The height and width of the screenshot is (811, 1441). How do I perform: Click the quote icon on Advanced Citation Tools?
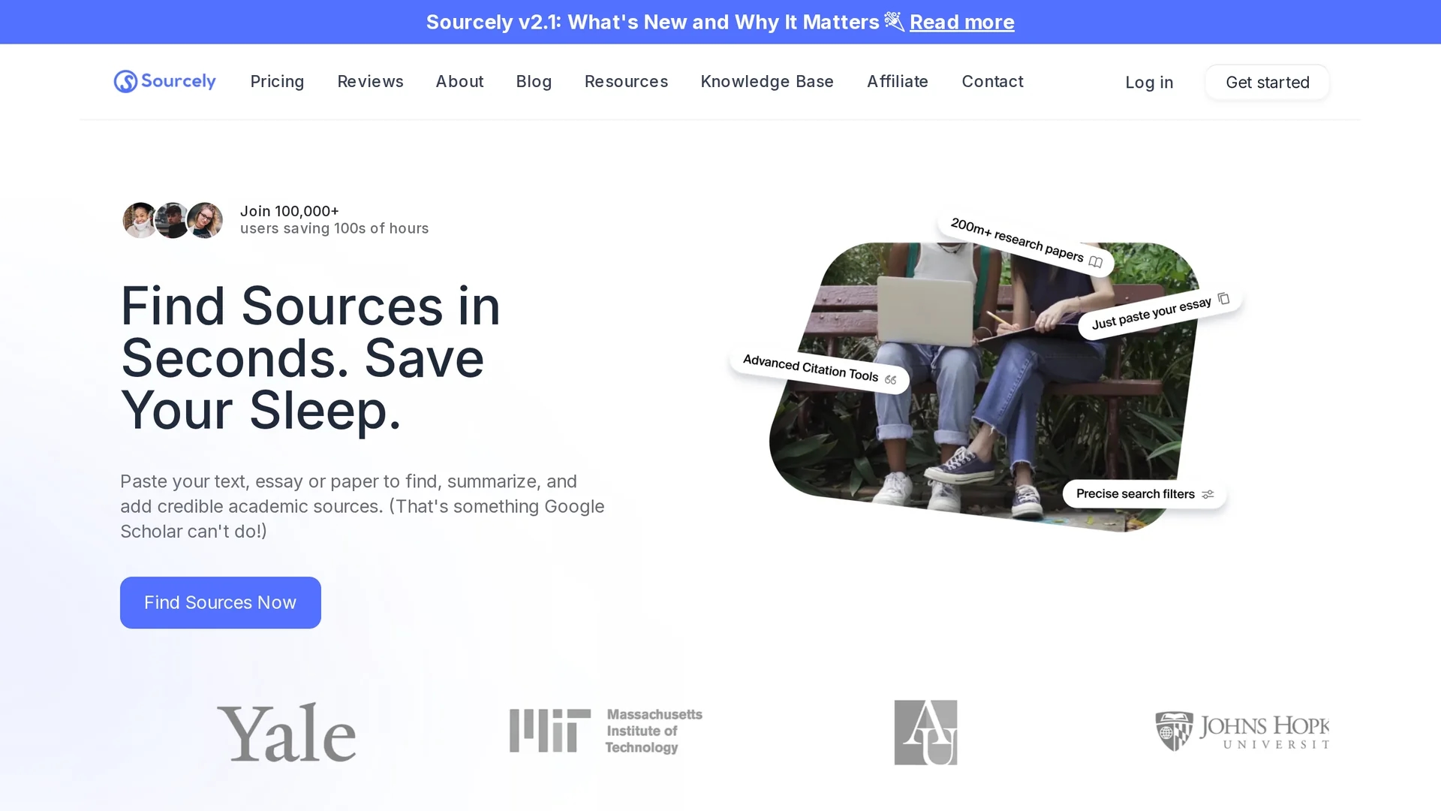pos(891,380)
